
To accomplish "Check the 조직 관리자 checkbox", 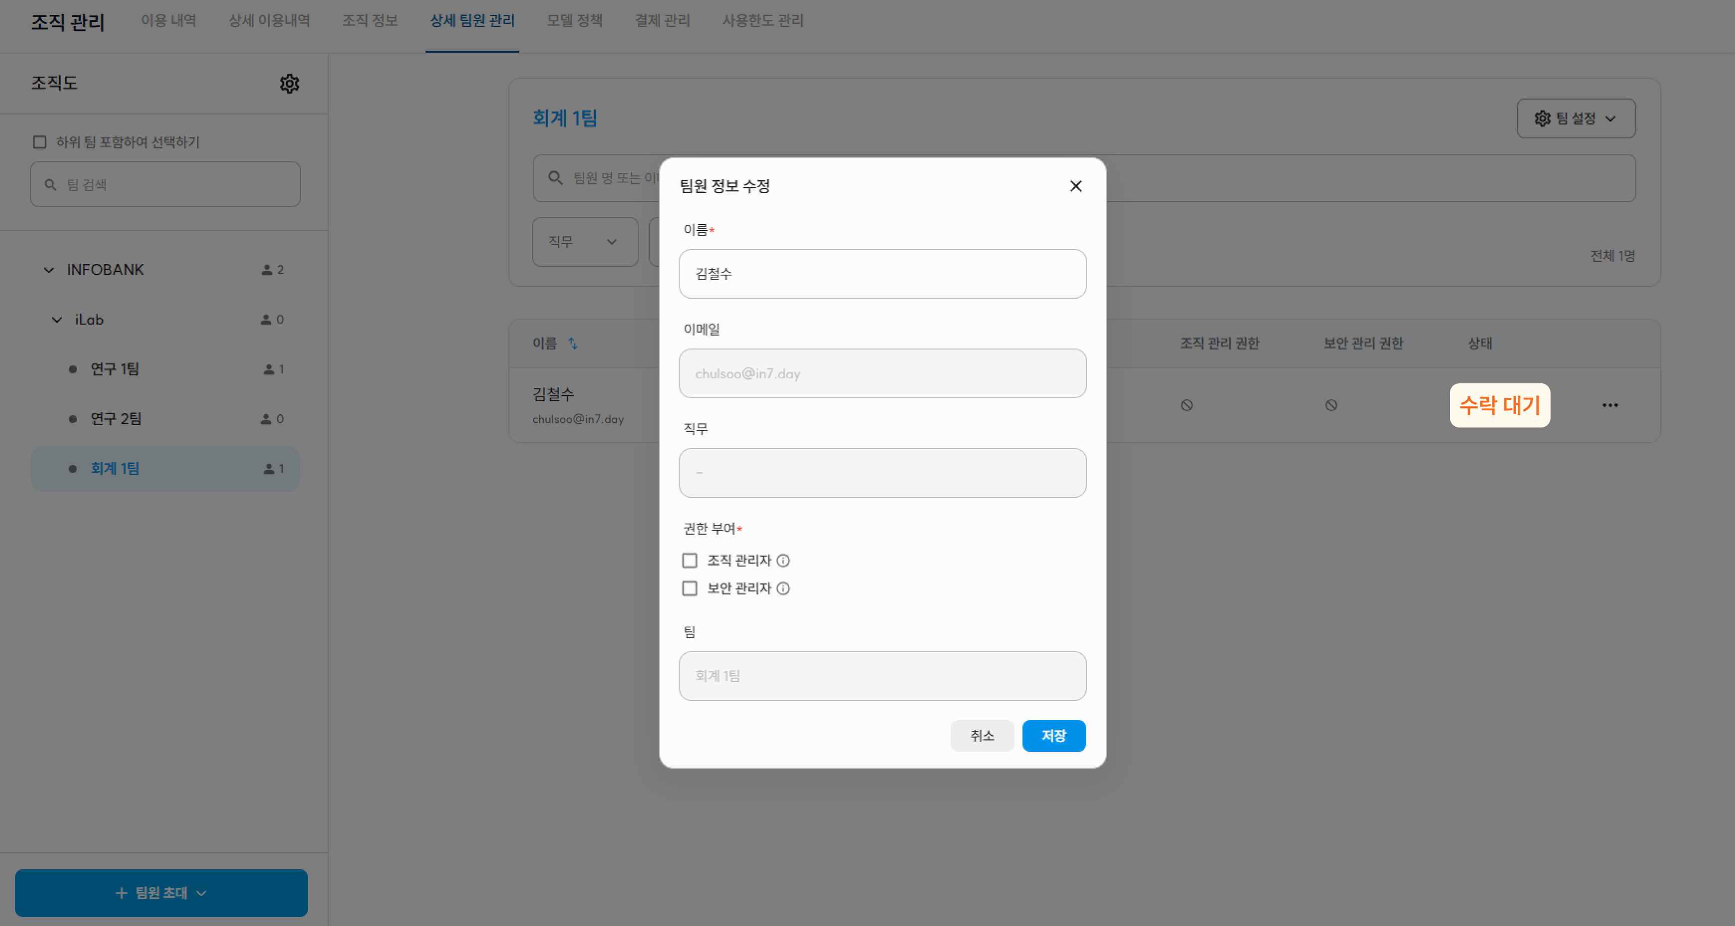I will [689, 561].
